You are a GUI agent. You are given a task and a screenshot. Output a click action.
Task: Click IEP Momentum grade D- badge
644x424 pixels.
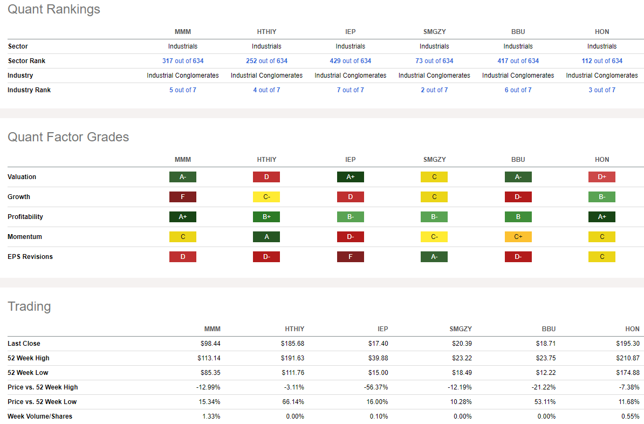351,237
